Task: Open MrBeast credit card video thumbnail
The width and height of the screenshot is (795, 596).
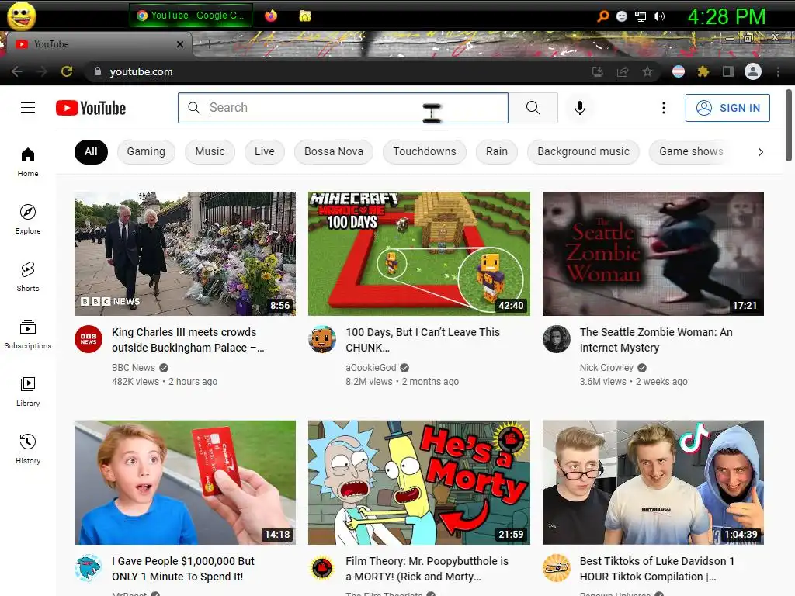Action: (185, 483)
